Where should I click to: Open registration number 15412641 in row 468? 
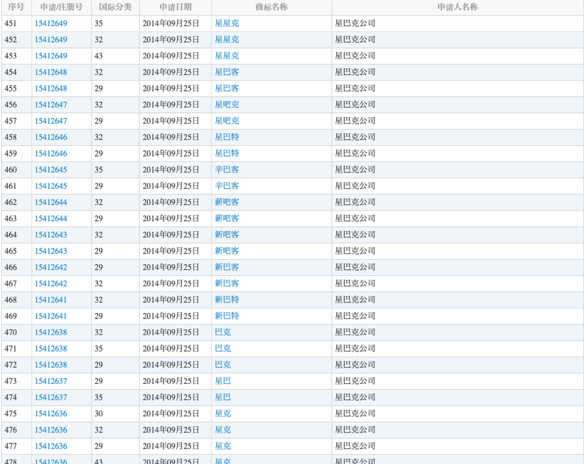pyautogui.click(x=50, y=300)
